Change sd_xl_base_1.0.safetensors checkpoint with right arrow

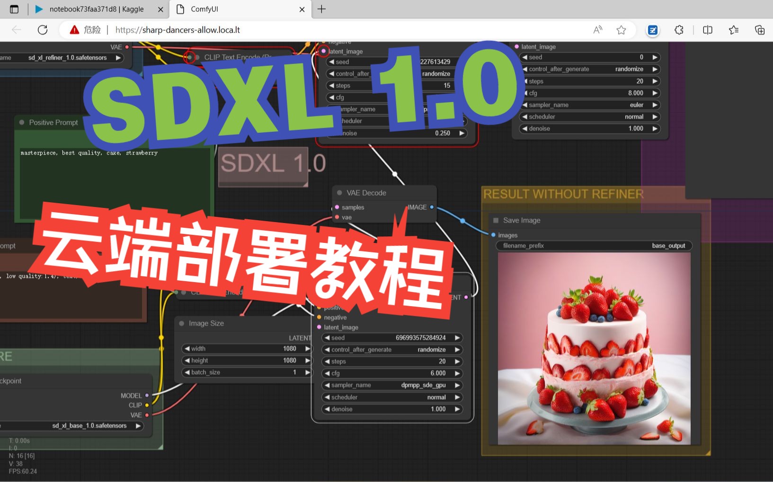(x=138, y=426)
